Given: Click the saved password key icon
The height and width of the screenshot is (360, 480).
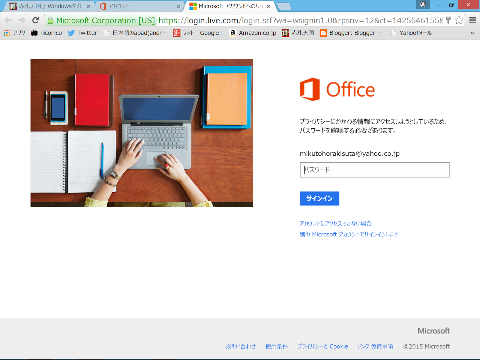Looking at the screenshot, I should (448, 20).
